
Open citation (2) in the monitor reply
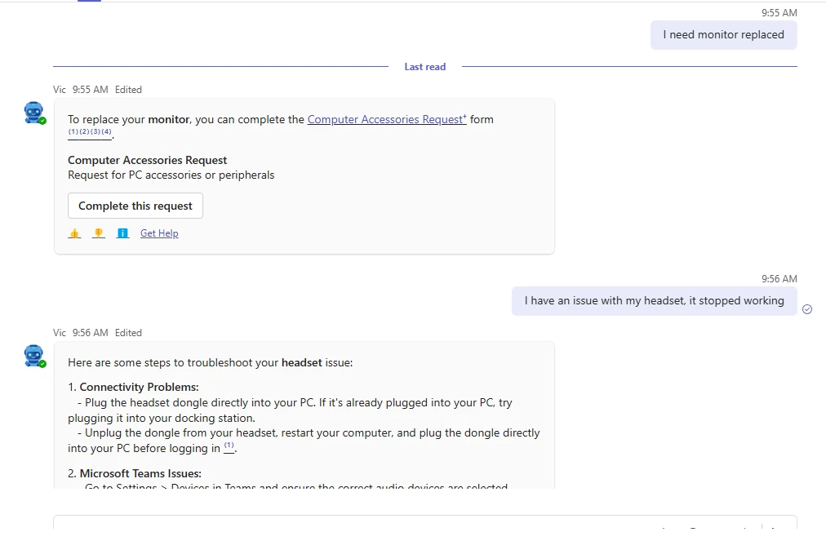(x=84, y=131)
